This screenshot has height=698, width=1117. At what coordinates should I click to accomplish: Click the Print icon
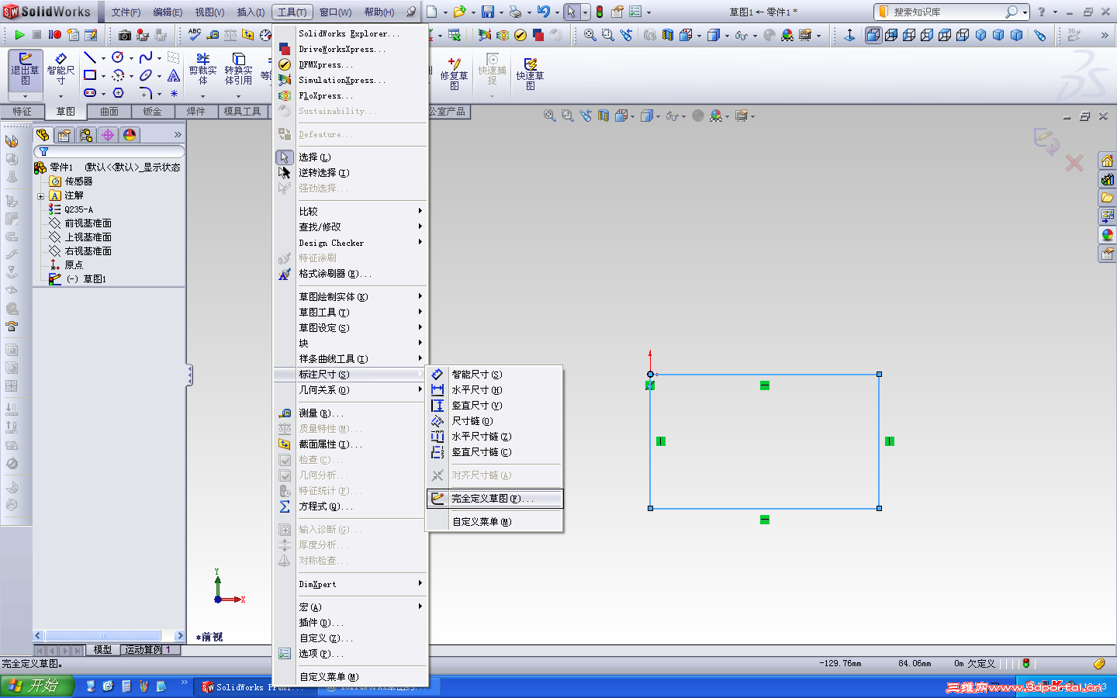[x=515, y=12]
